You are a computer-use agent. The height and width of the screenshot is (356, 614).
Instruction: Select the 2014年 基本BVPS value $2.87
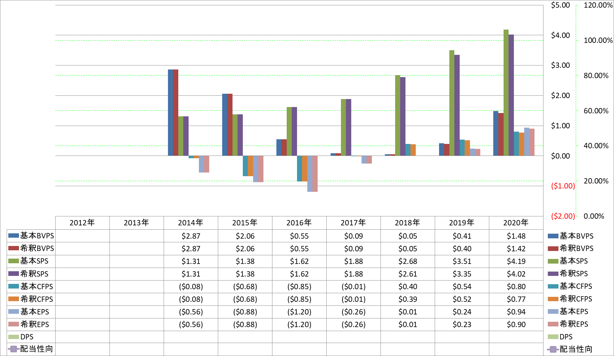(191, 236)
